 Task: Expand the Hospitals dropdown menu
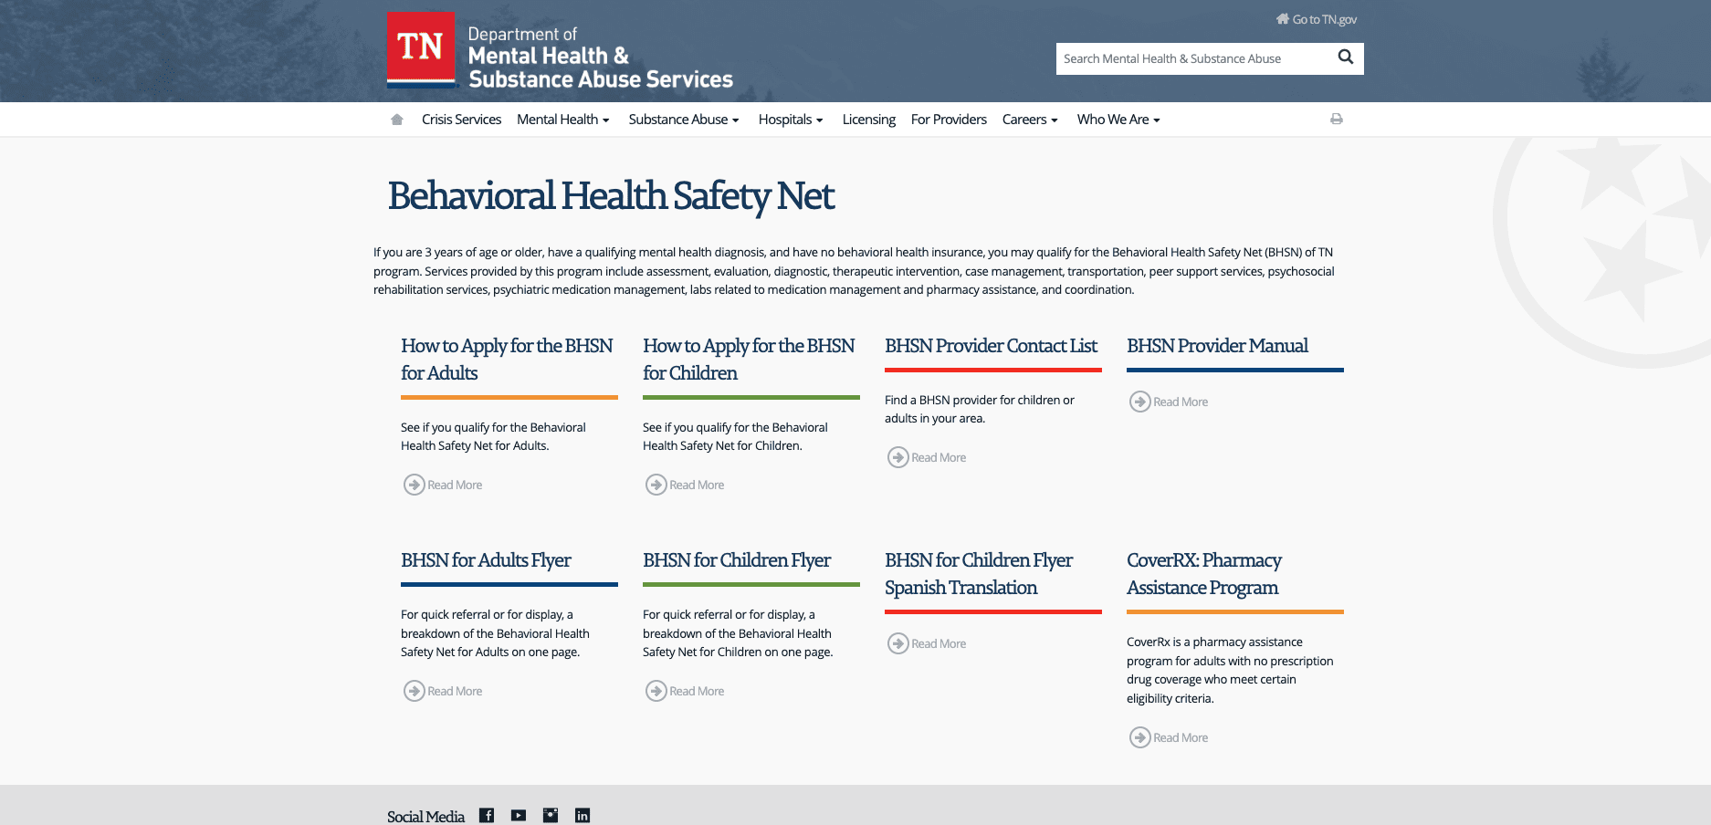click(x=790, y=120)
